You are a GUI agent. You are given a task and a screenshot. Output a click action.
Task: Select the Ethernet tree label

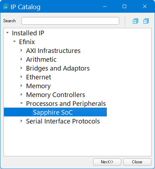(39, 77)
